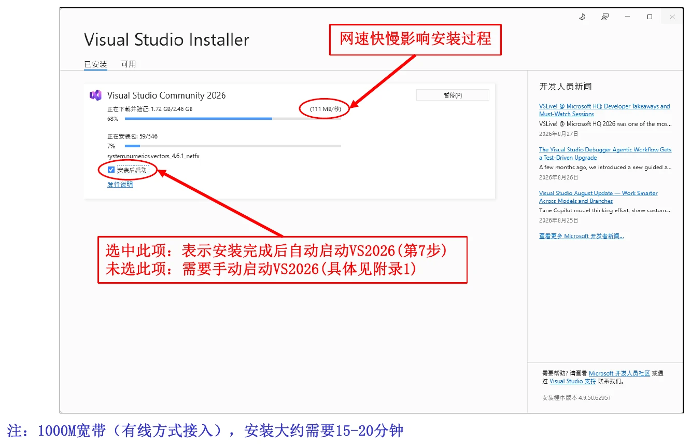This screenshot has height=445, width=691.
Task: Click the 正在下载并验证: 1.72 GB/2.46 GB status
Action: [150, 109]
